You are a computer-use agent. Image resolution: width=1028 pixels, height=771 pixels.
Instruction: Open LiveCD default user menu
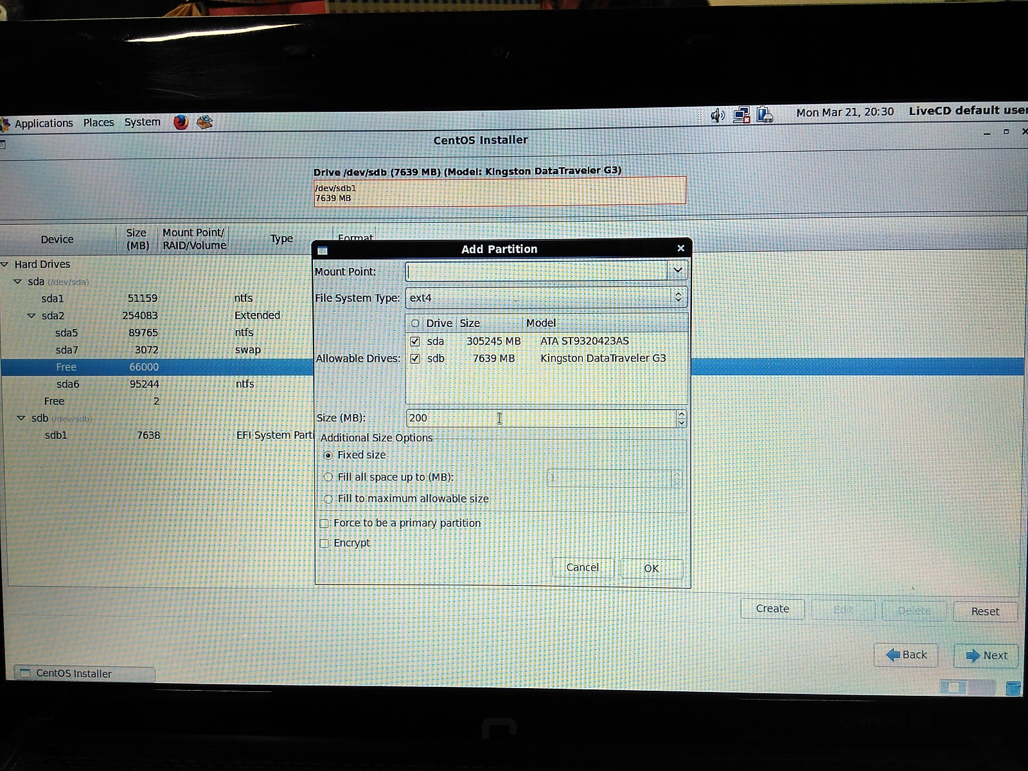[968, 111]
